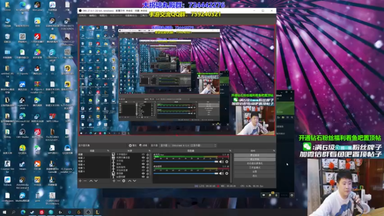The image size is (384, 216).
Task: Click the 退出 exit button in Controls
Action: point(255,176)
